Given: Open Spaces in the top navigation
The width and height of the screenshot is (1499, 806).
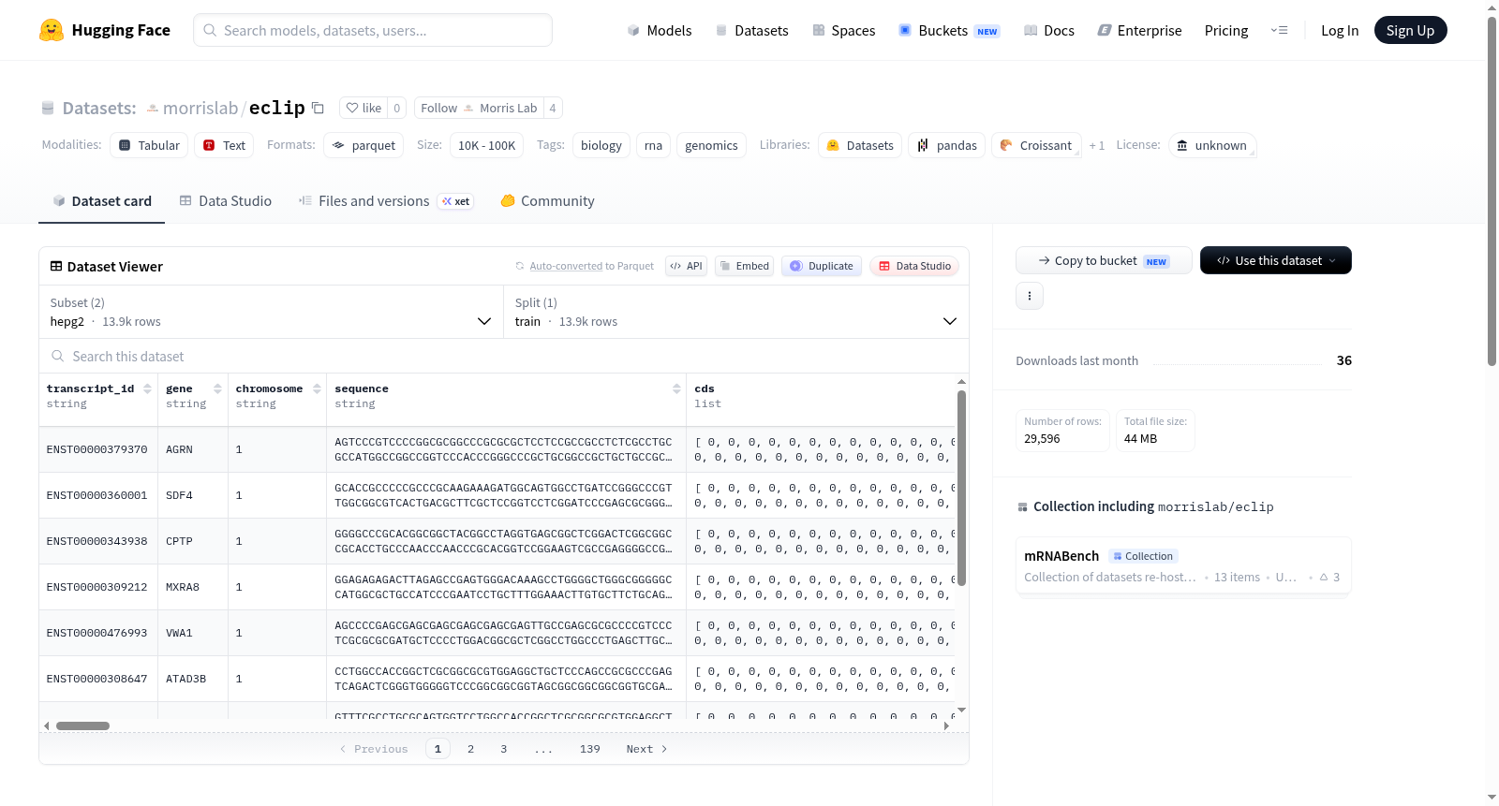Looking at the screenshot, I should click(843, 30).
